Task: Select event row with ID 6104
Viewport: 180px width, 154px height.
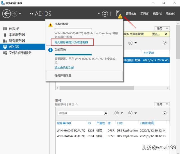Action: tap(111, 136)
